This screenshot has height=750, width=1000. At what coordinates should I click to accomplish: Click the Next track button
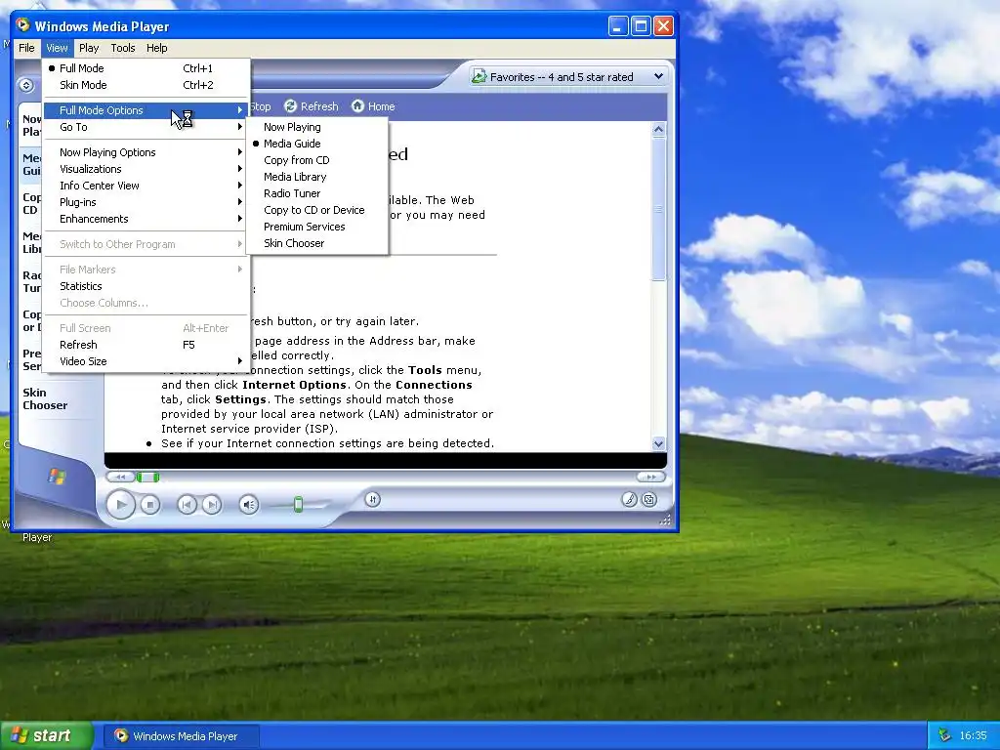pos(212,505)
